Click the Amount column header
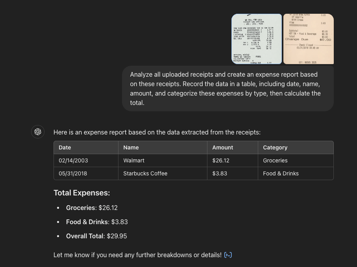Screen dimensions: 357x267 [x=233, y=147]
